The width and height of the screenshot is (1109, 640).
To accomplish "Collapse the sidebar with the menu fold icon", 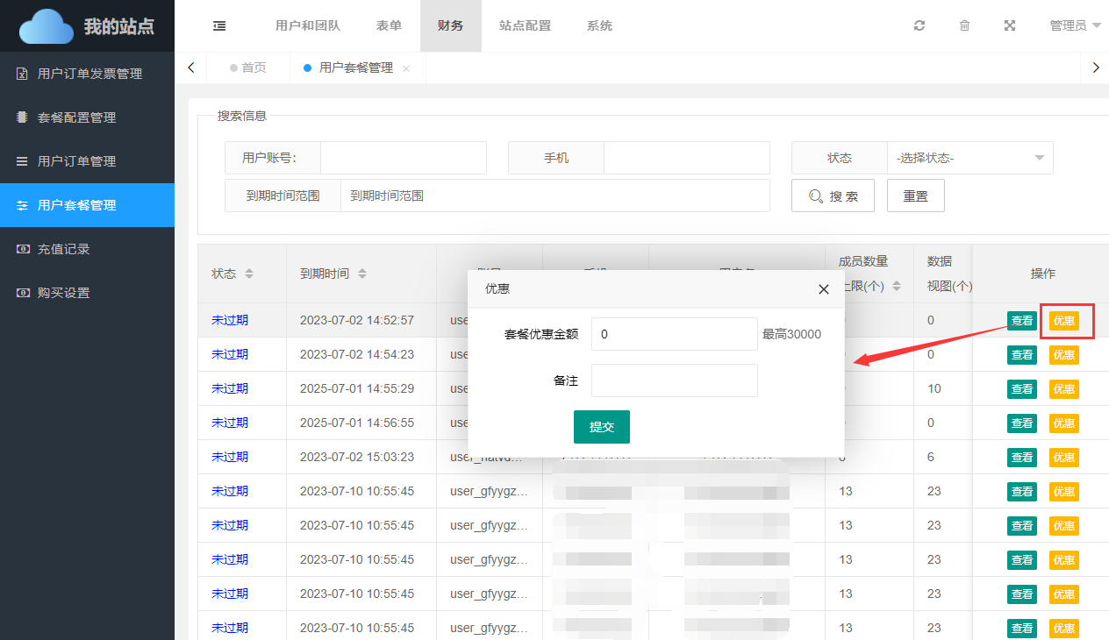I will pos(219,25).
